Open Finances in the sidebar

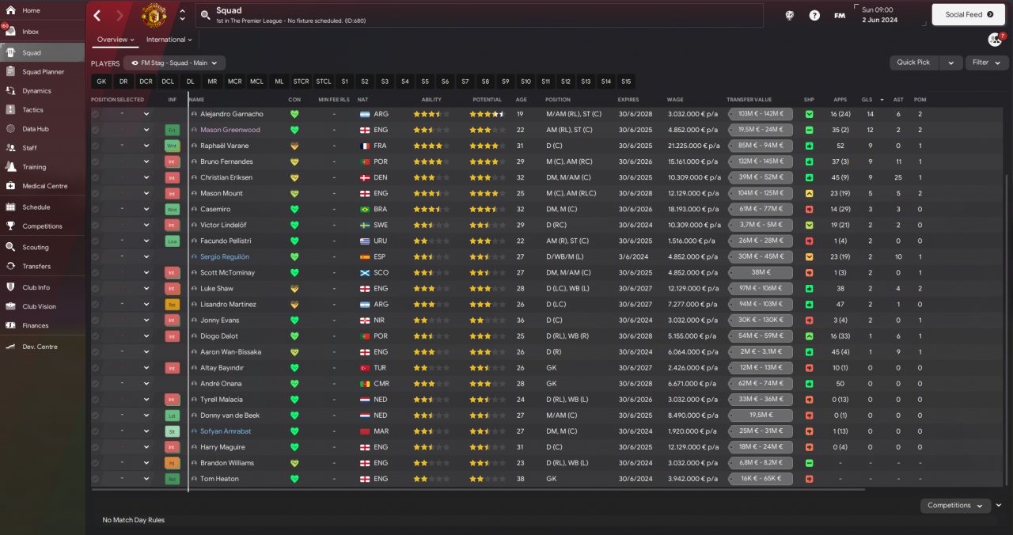tap(42, 325)
